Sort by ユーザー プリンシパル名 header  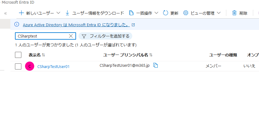tap(126, 55)
